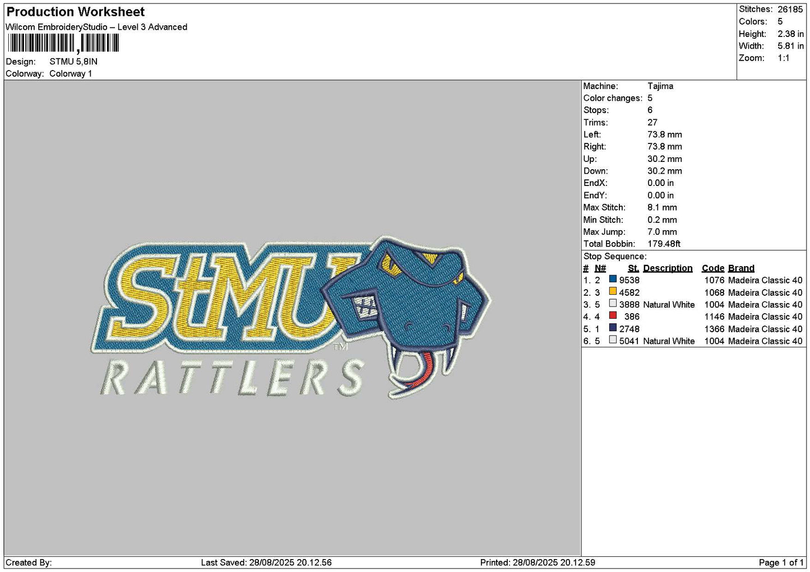Click the 'Code' column header

[713, 268]
